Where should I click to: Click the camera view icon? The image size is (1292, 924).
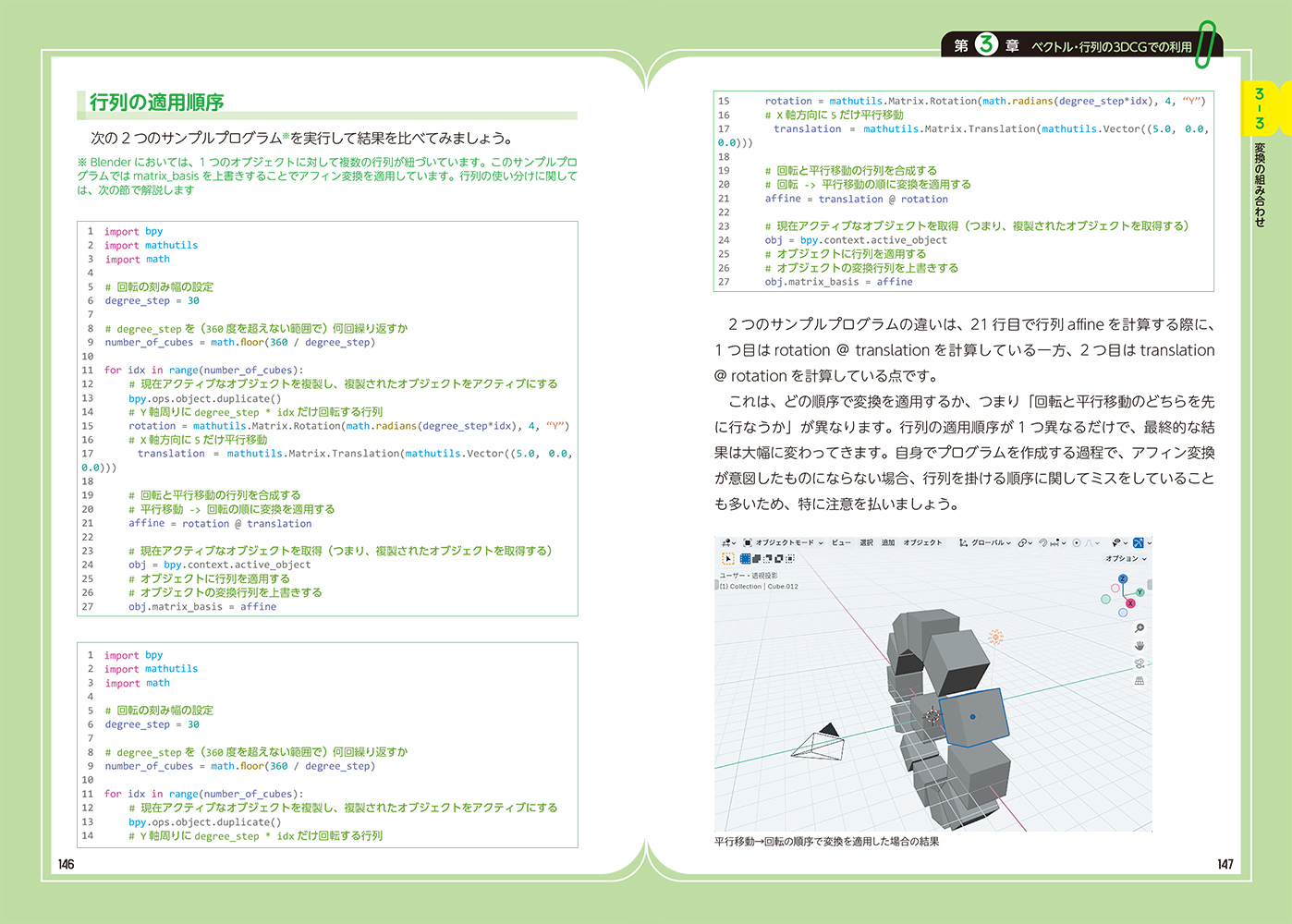point(1139,663)
